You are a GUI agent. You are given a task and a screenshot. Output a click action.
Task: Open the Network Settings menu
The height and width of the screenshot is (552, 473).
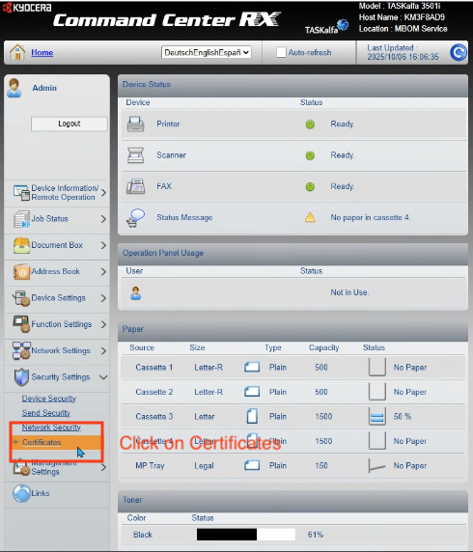point(61,350)
